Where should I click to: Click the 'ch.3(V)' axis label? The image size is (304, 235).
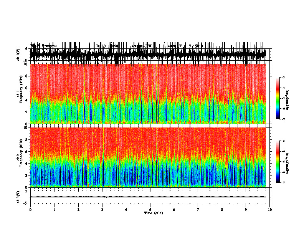coord(18,197)
